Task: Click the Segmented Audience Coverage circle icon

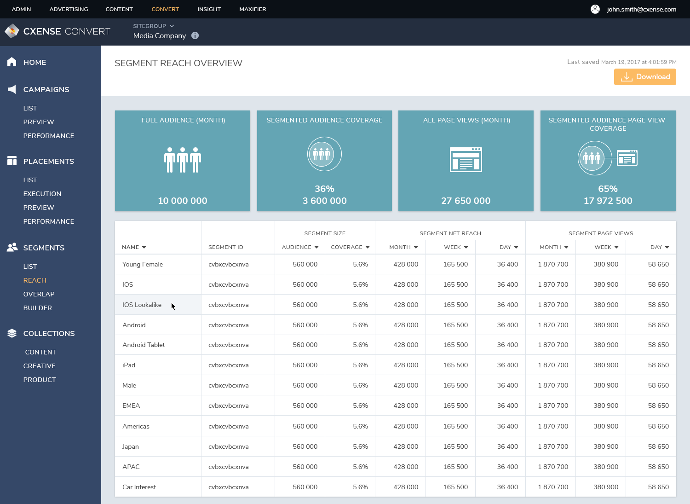Action: pyautogui.click(x=324, y=154)
